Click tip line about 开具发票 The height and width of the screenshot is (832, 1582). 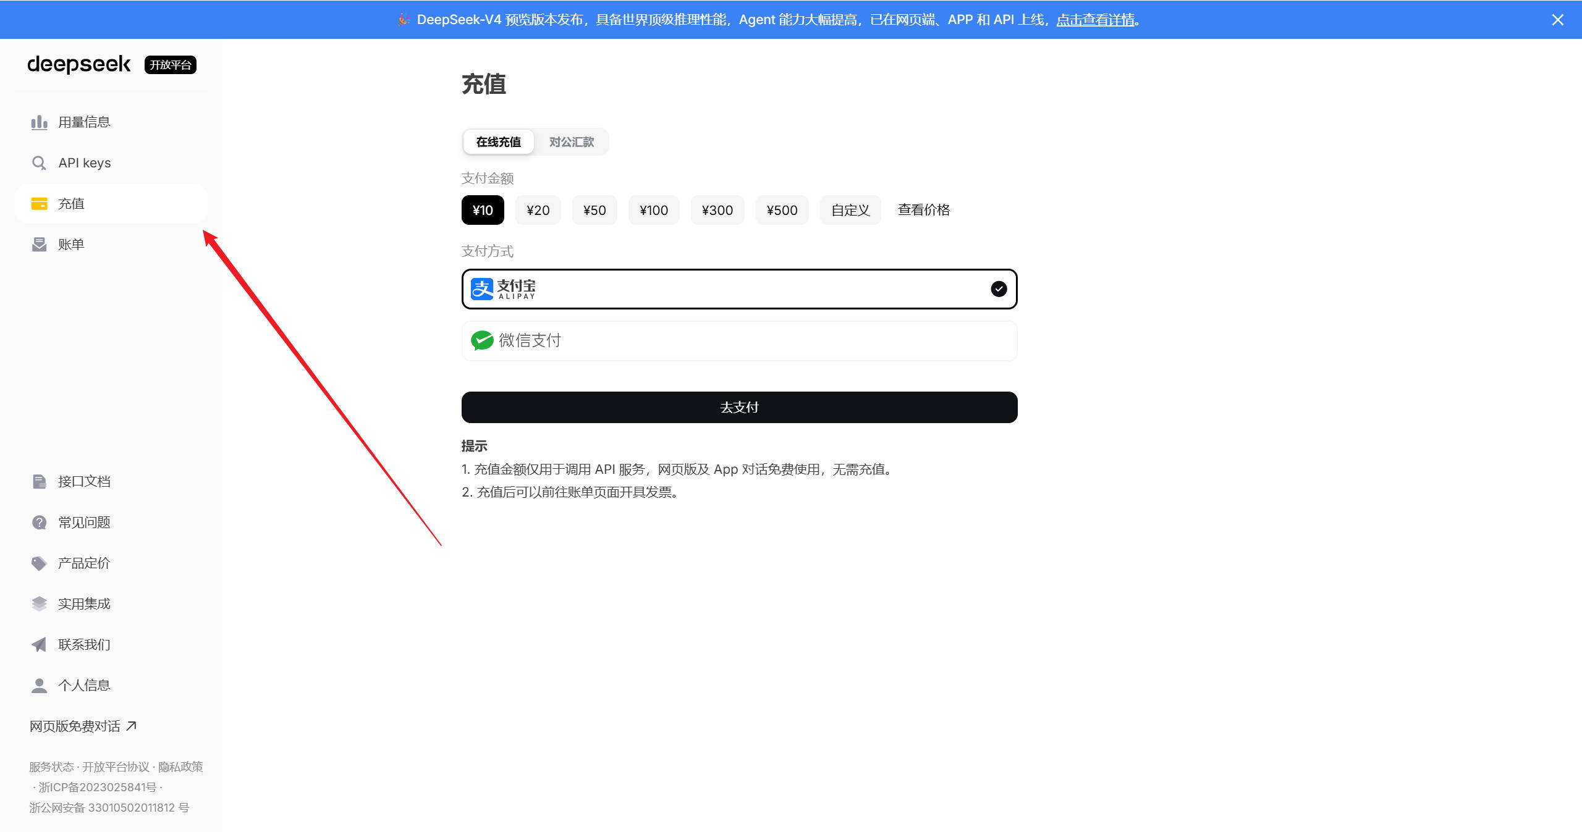tap(571, 492)
